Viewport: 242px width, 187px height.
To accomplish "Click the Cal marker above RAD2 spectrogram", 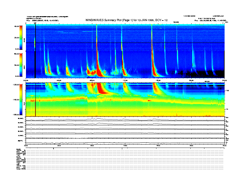I will click(x=35, y=23).
